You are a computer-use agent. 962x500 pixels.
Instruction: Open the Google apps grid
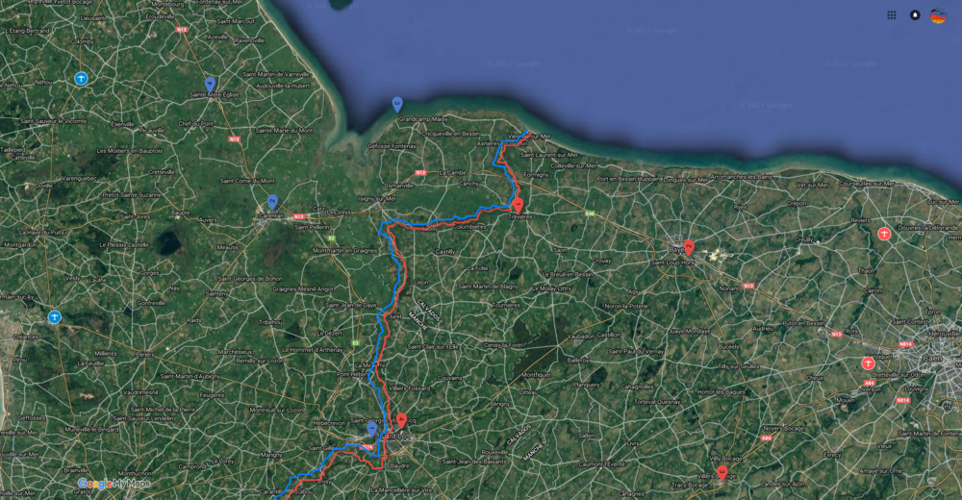point(892,15)
